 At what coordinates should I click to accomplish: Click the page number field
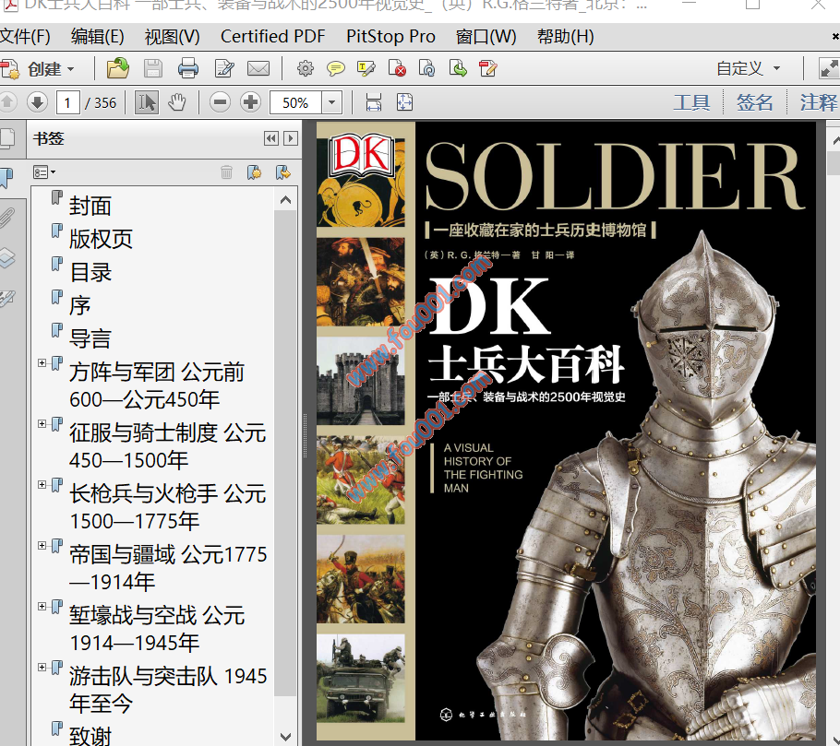point(68,102)
